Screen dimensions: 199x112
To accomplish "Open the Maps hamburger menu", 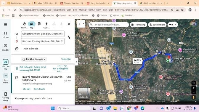I will click(6, 24).
